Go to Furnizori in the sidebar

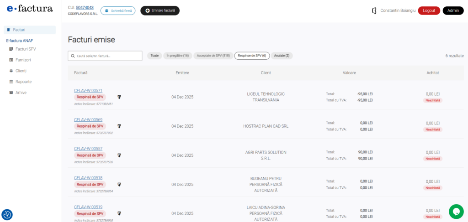click(23, 60)
